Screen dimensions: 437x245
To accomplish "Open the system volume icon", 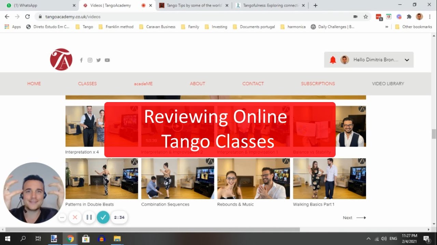I will click(384, 239).
